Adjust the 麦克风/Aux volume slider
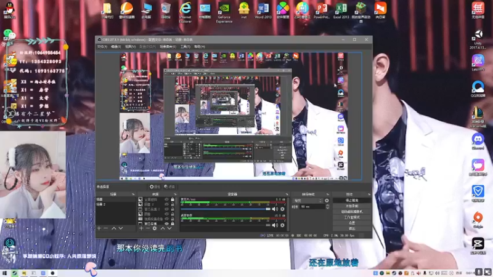Image resolution: width=493 pixels, height=277 pixels. click(225, 209)
